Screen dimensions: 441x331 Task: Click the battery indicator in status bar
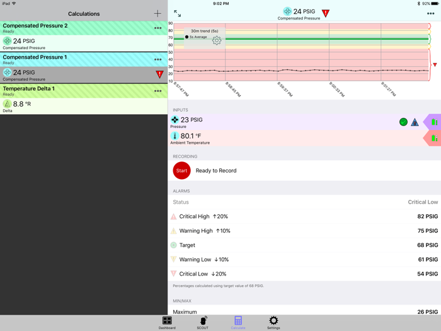pyautogui.click(x=435, y=4)
